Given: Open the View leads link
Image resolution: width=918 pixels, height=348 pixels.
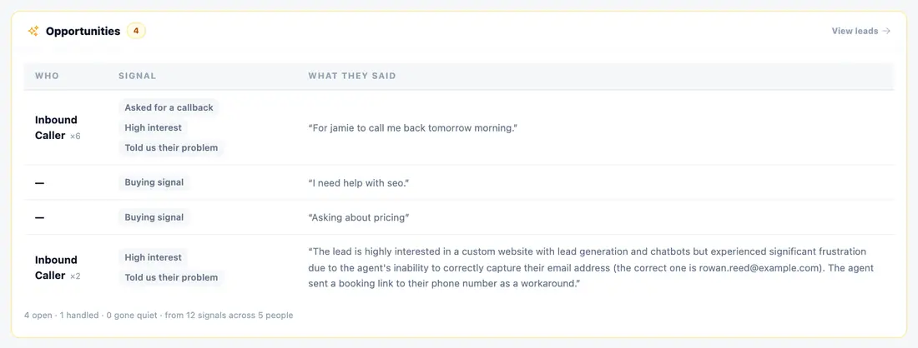Looking at the screenshot, I should (860, 31).
